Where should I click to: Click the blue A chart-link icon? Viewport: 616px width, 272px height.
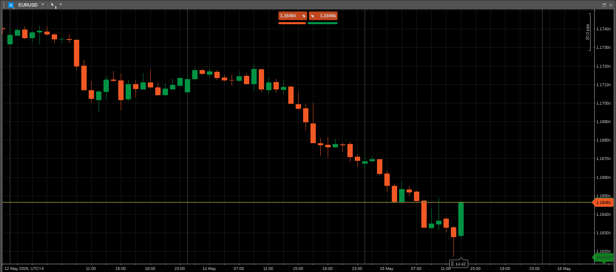[x=11, y=5]
